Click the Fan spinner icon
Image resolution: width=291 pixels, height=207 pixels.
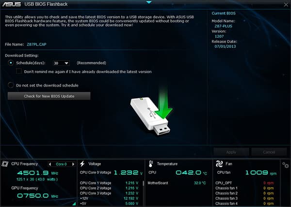[219, 163]
